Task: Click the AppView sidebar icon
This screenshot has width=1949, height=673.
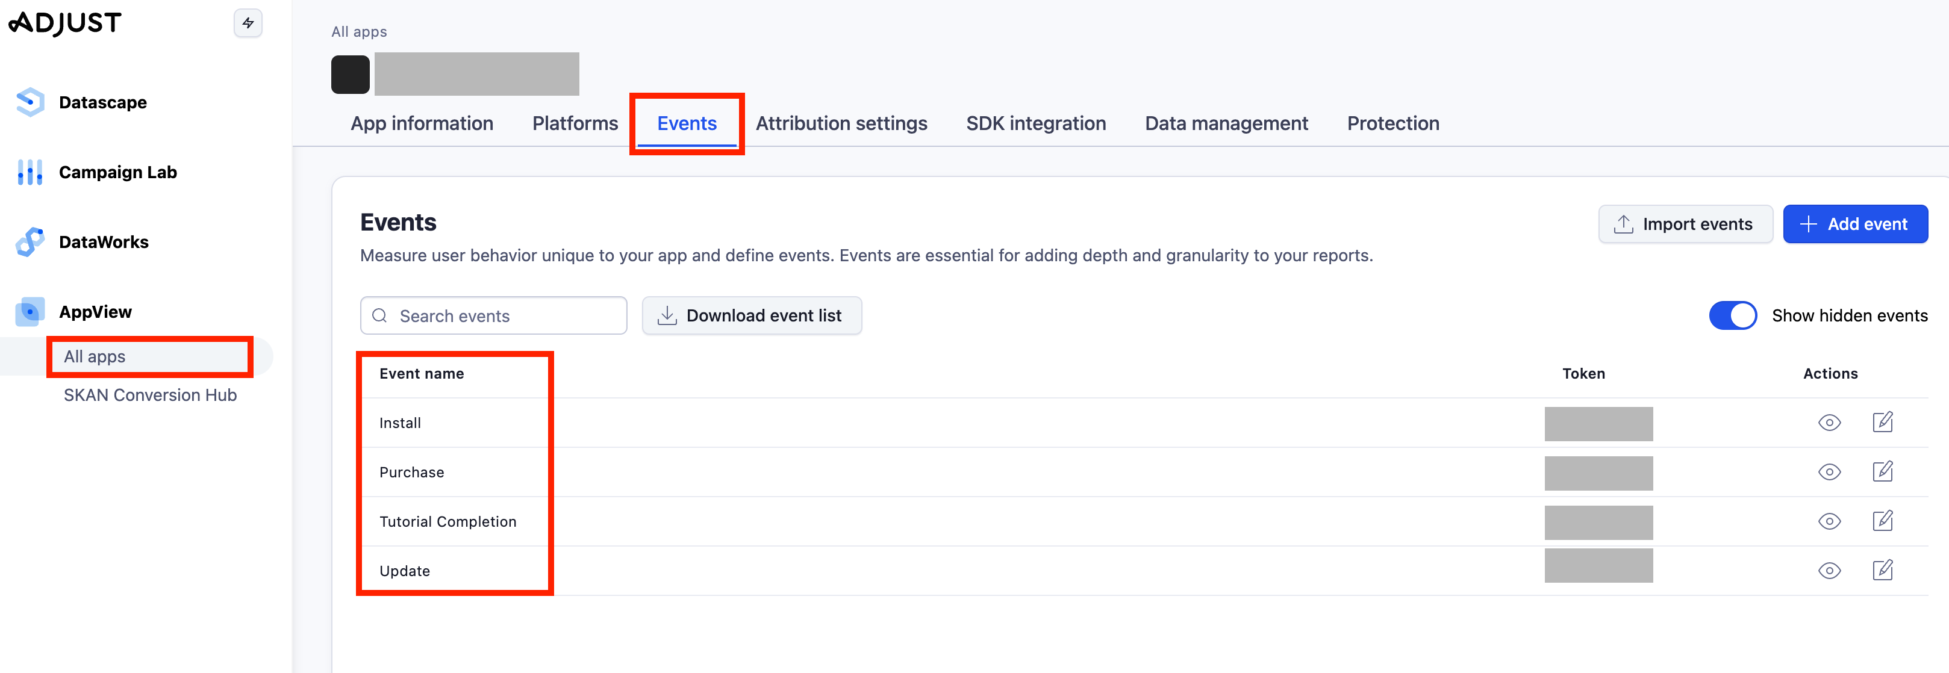Action: (x=30, y=312)
